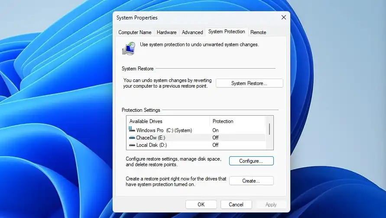
Task: Select Windows Pro (C:) (System) drive row
Action: (196, 130)
